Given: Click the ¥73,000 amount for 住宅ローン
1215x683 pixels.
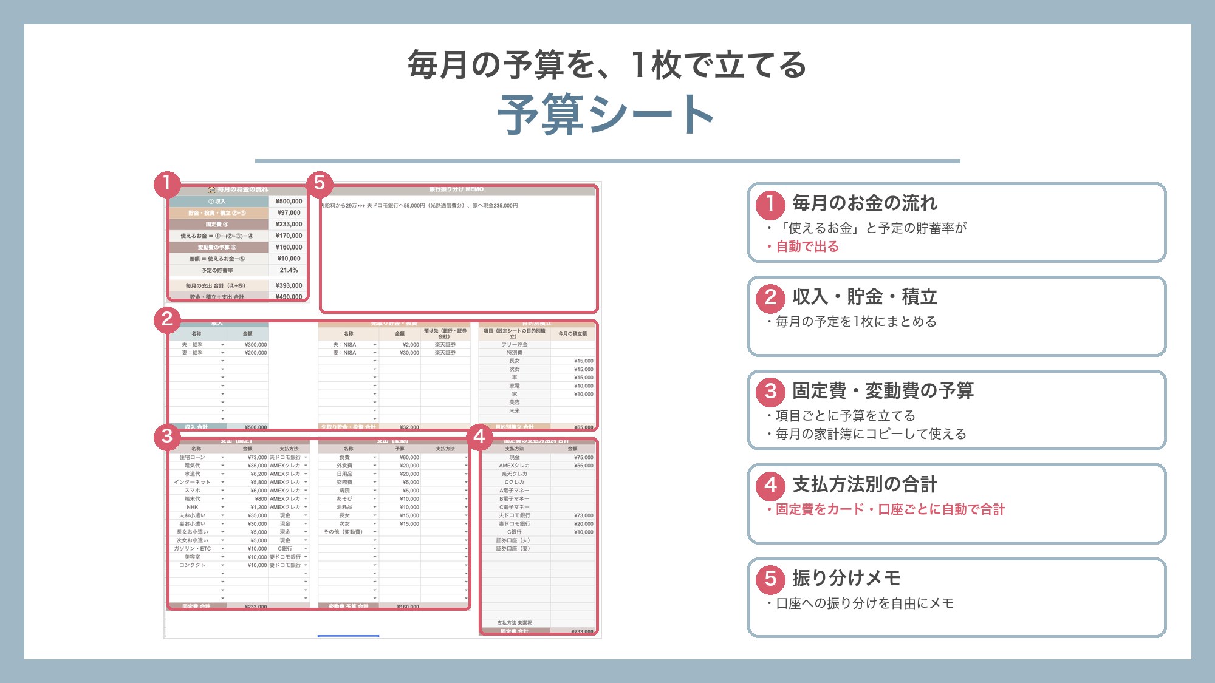Looking at the screenshot, I should [258, 458].
